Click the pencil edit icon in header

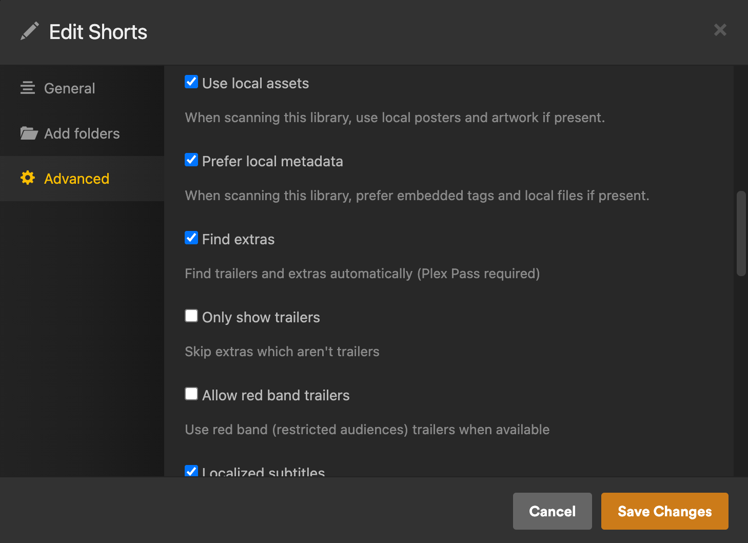click(x=29, y=31)
